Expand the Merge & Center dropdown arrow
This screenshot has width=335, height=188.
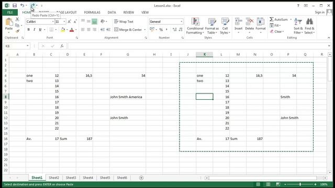coord(145,30)
